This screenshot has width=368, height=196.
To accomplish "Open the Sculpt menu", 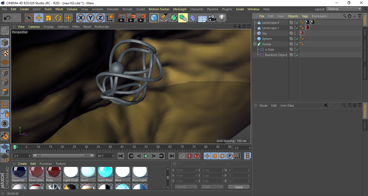I will [141, 9].
